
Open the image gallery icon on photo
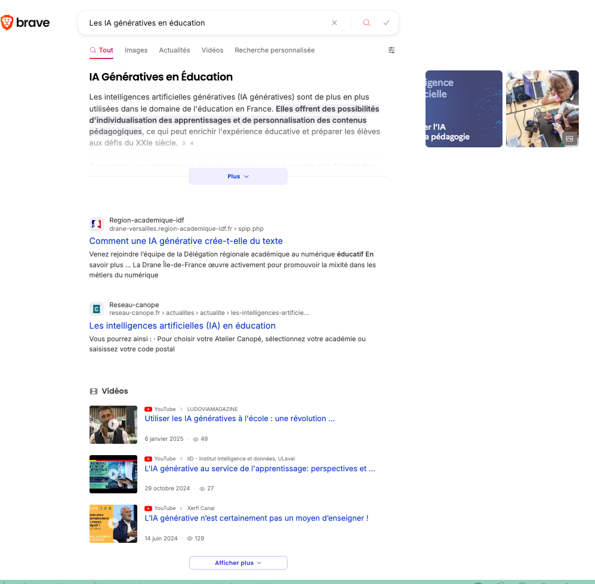click(x=569, y=138)
